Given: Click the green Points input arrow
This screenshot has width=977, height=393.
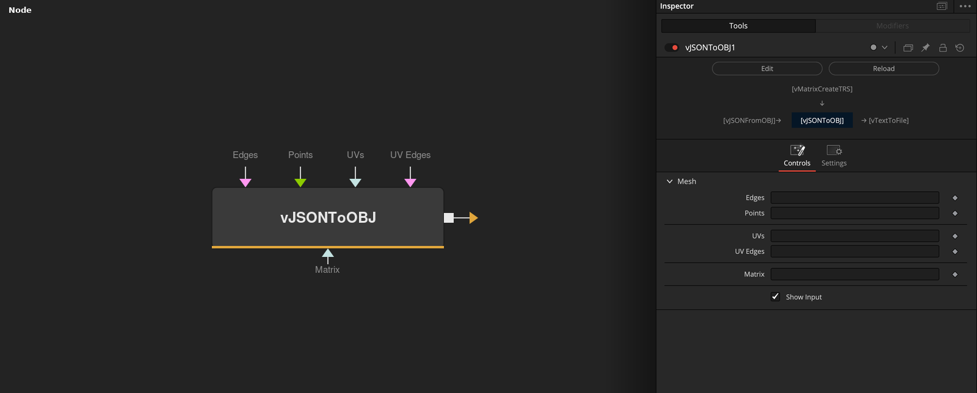Looking at the screenshot, I should 300,182.
